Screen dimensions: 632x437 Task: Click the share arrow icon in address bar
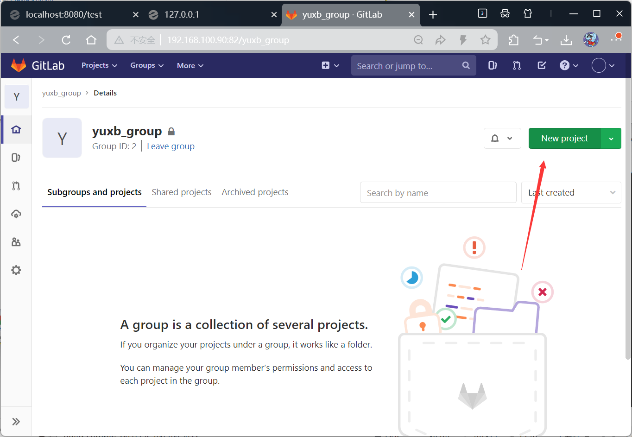tap(441, 40)
